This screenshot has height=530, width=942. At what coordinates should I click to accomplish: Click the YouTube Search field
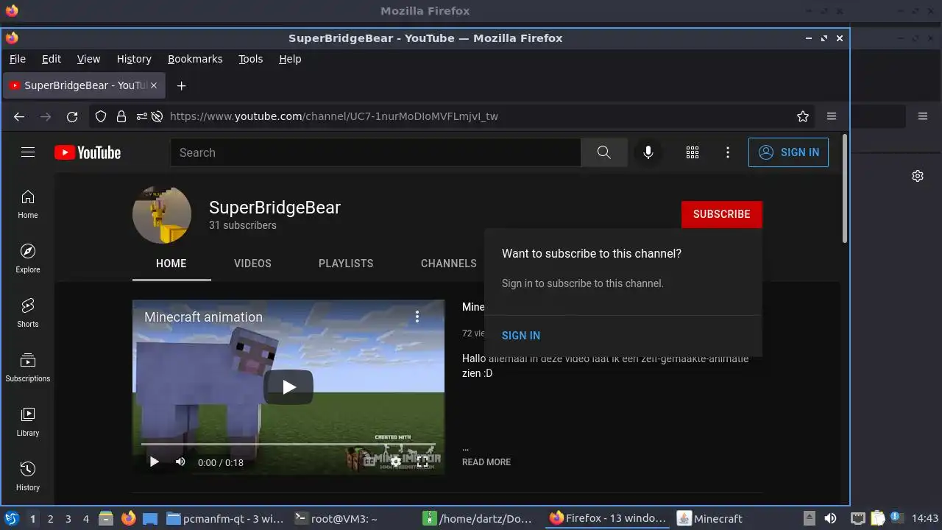375,152
